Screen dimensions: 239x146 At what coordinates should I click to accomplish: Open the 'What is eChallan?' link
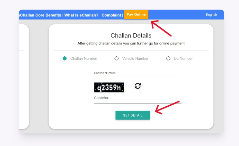[82, 15]
